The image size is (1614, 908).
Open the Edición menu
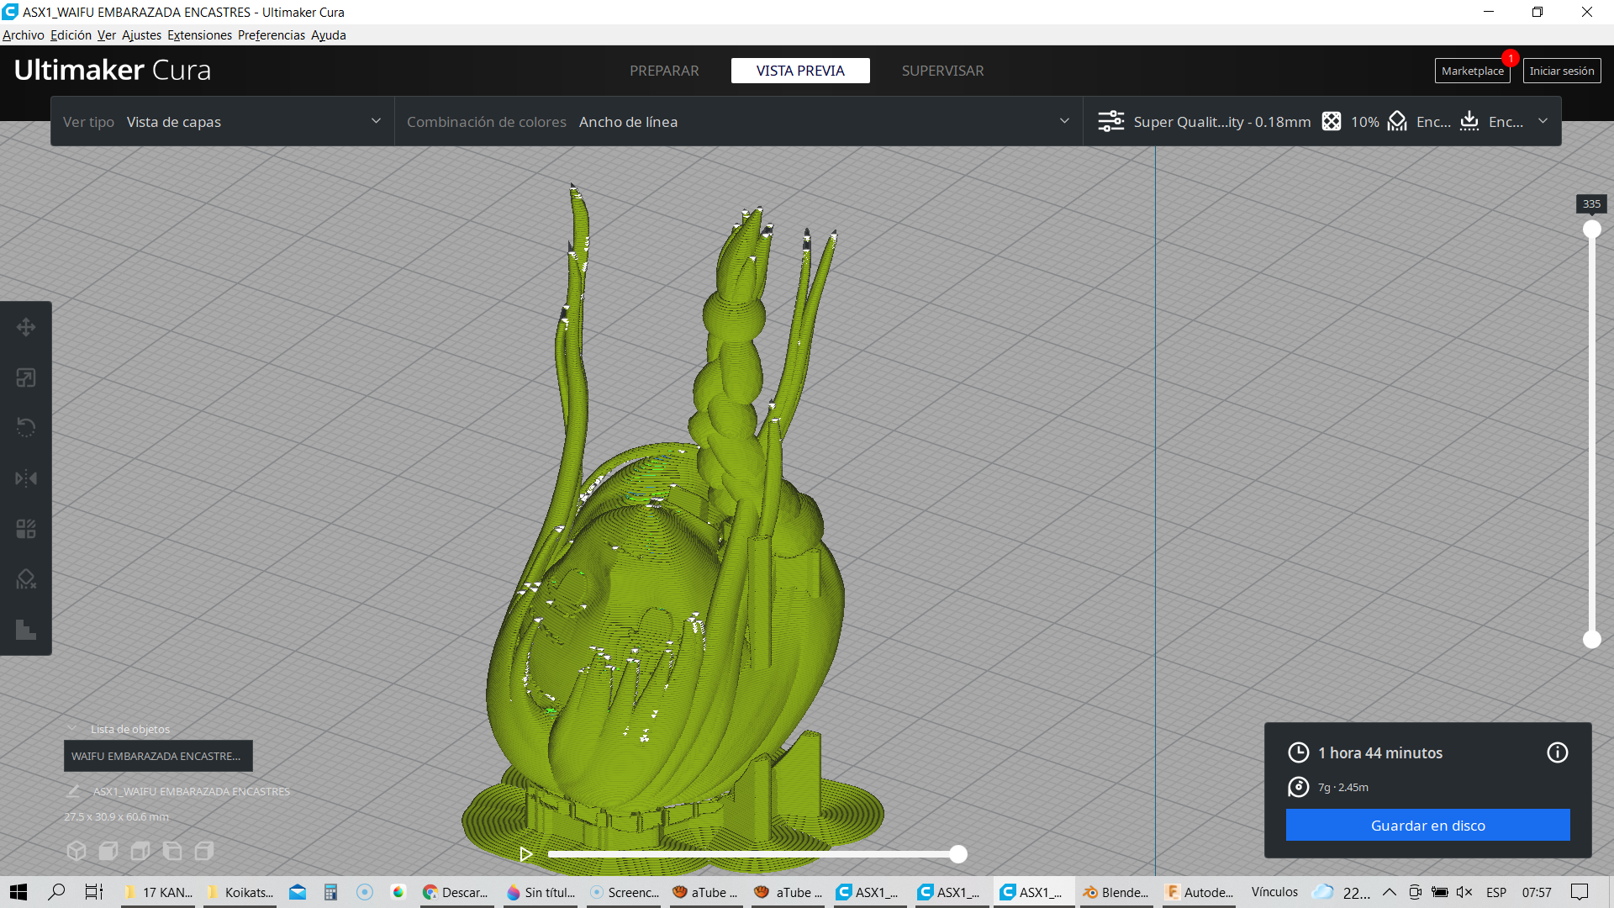tap(71, 35)
